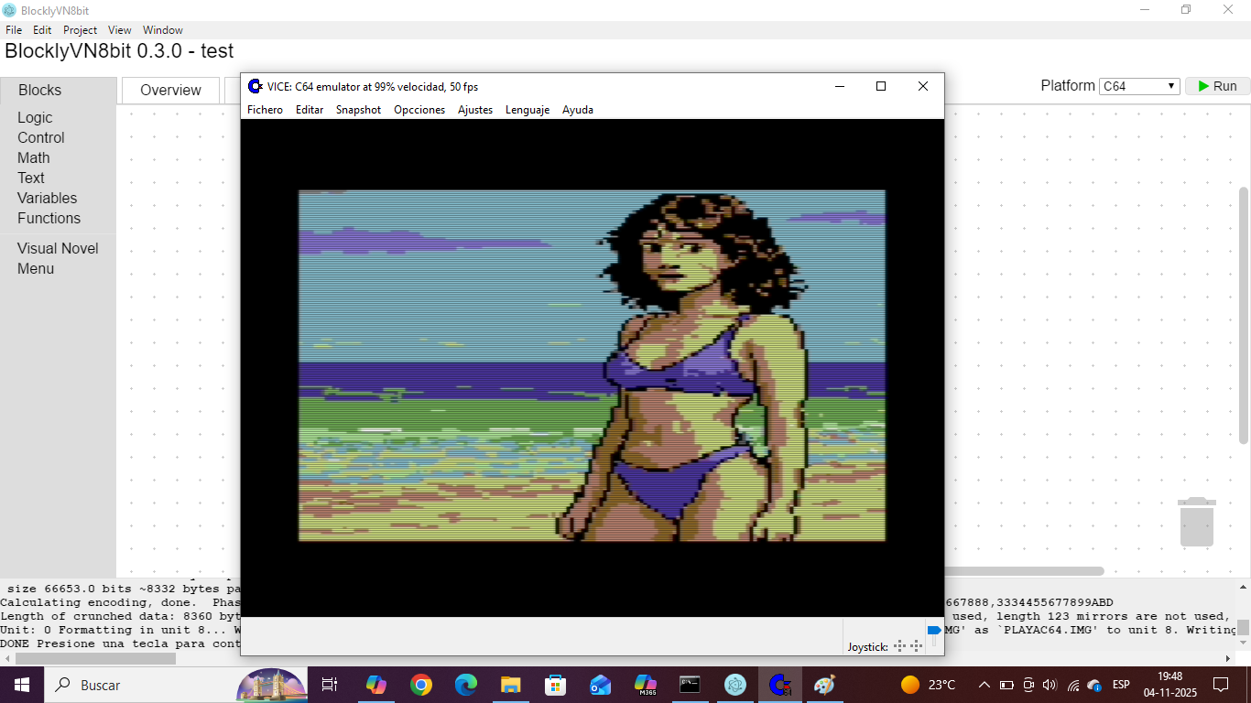This screenshot has height=703, width=1251.
Task: Open the Window menu in BlocklyVN8bit
Action: click(x=163, y=30)
